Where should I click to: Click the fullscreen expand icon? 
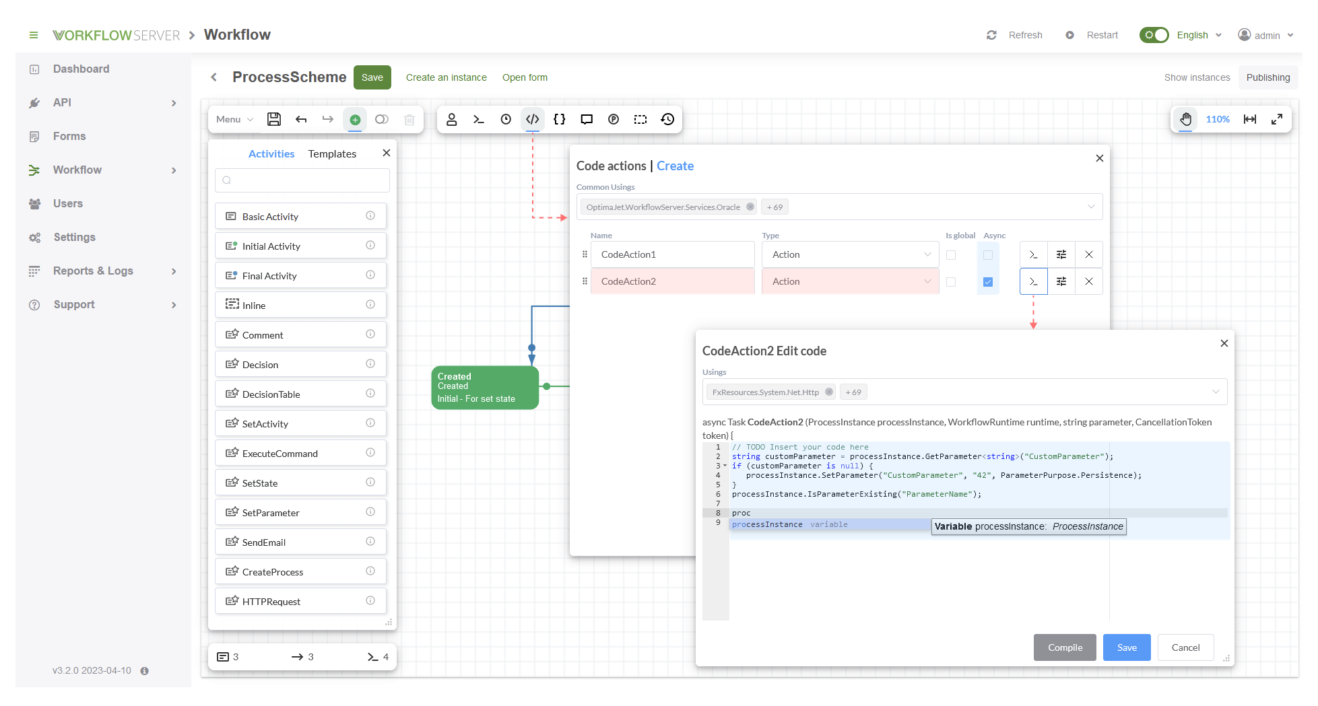click(1277, 119)
